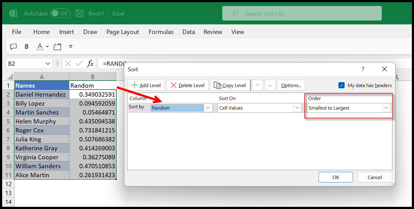
Task: Expand the Name Box dropdown arrow
Action: pos(48,64)
